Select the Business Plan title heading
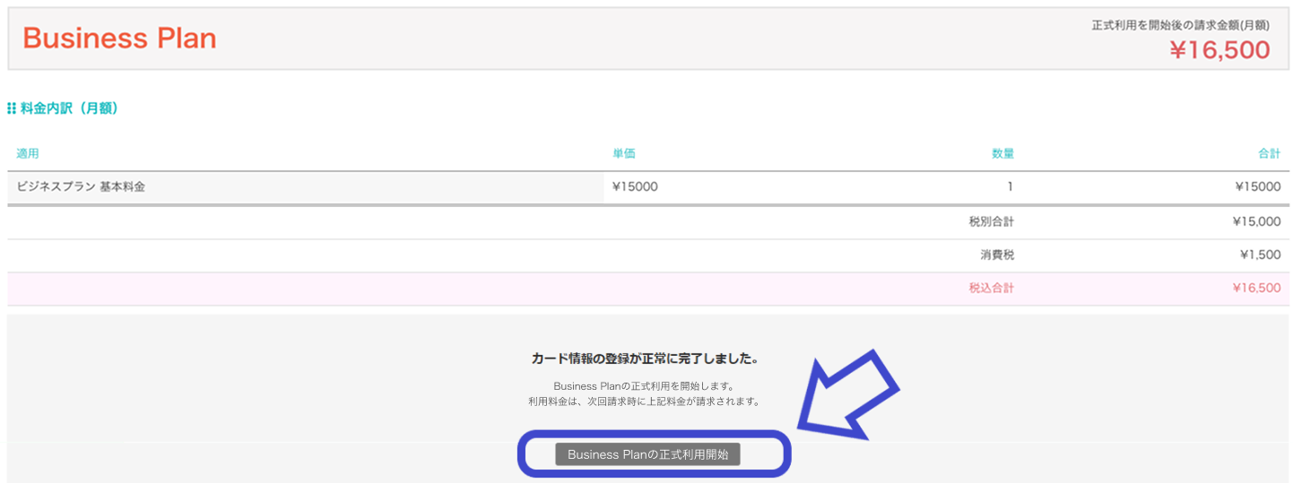The image size is (1293, 483). click(x=119, y=39)
